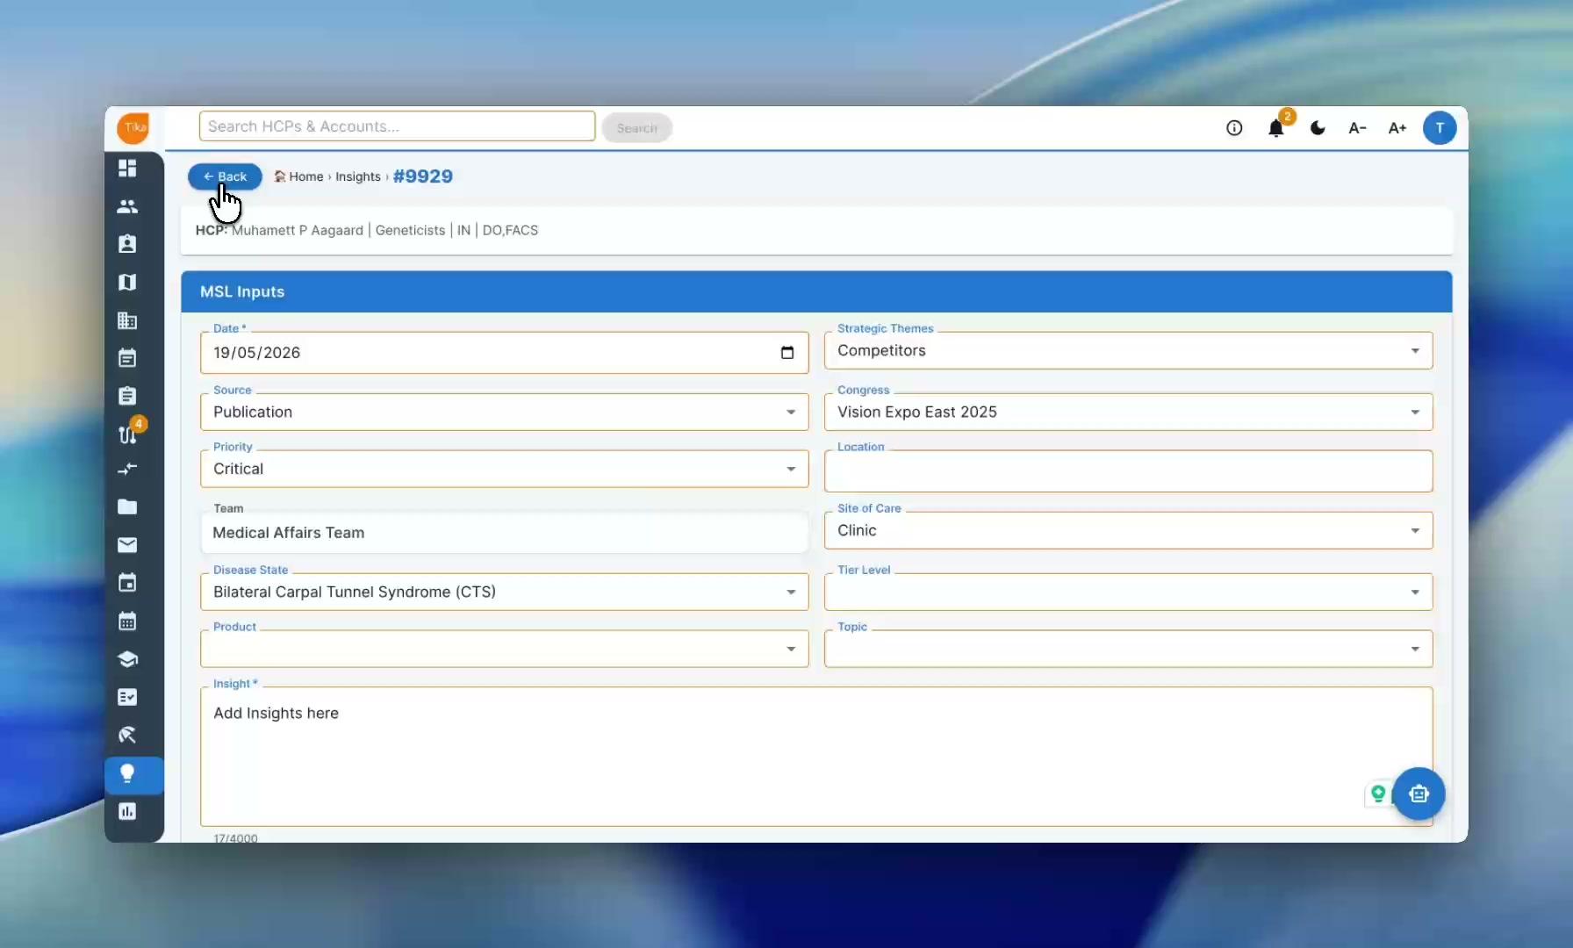The width and height of the screenshot is (1573, 948).
Task: Click into the Insight text area
Action: click(x=816, y=757)
